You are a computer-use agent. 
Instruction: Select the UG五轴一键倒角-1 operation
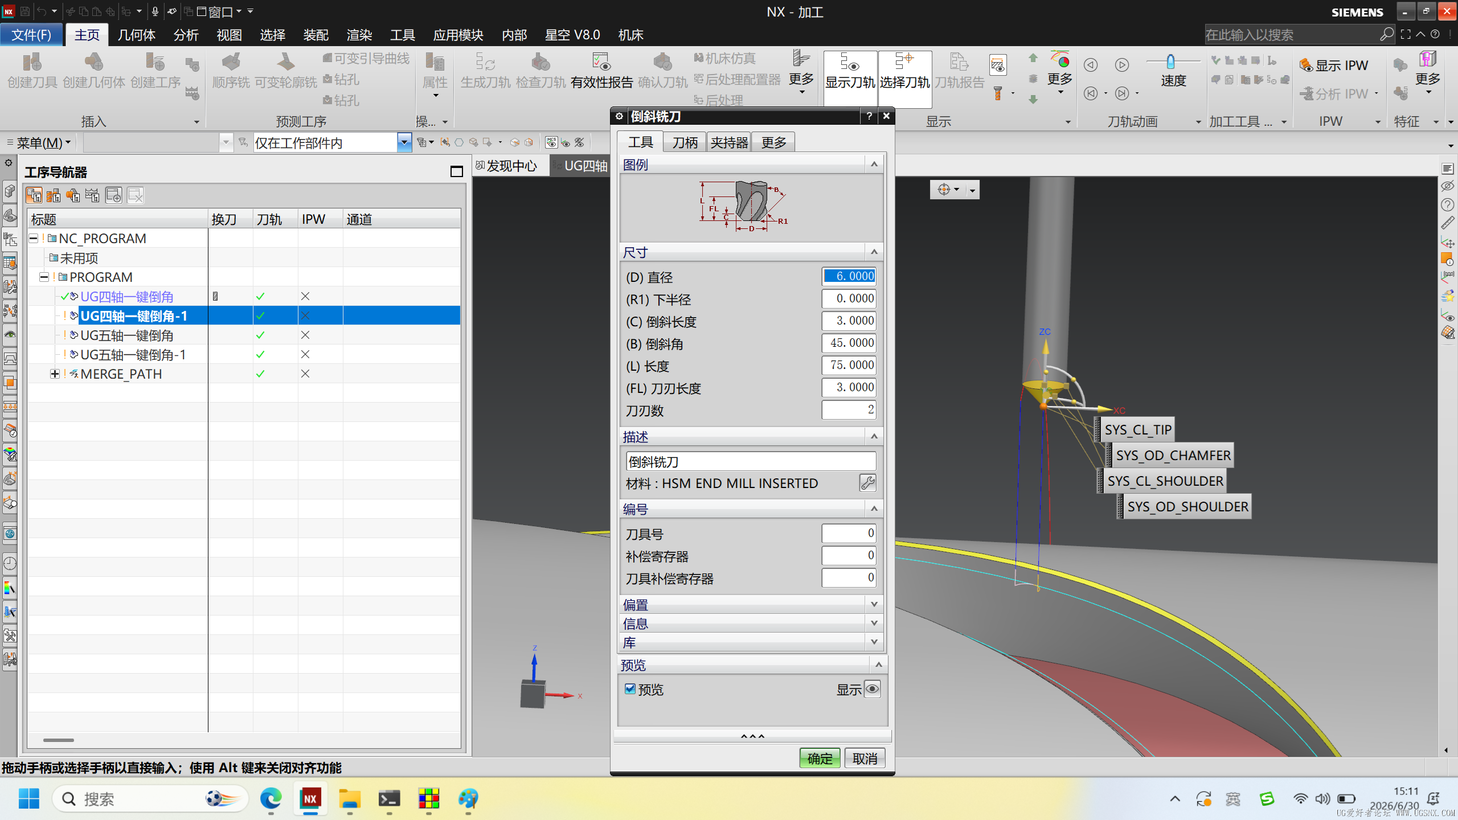[x=133, y=355]
